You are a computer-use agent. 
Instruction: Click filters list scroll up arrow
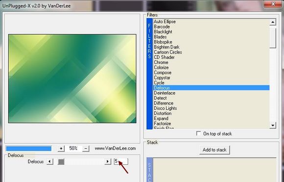pyautogui.click(x=273, y=22)
